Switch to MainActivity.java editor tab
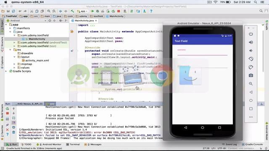 [x=84, y=21]
